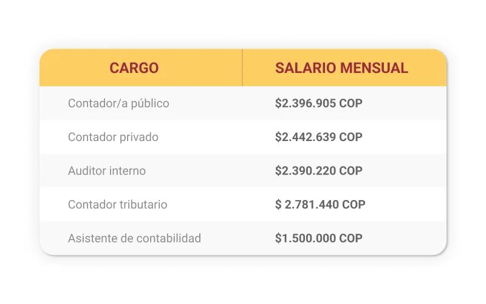Click the SALARIO MENSUAL column header
486x304 pixels.
click(341, 68)
